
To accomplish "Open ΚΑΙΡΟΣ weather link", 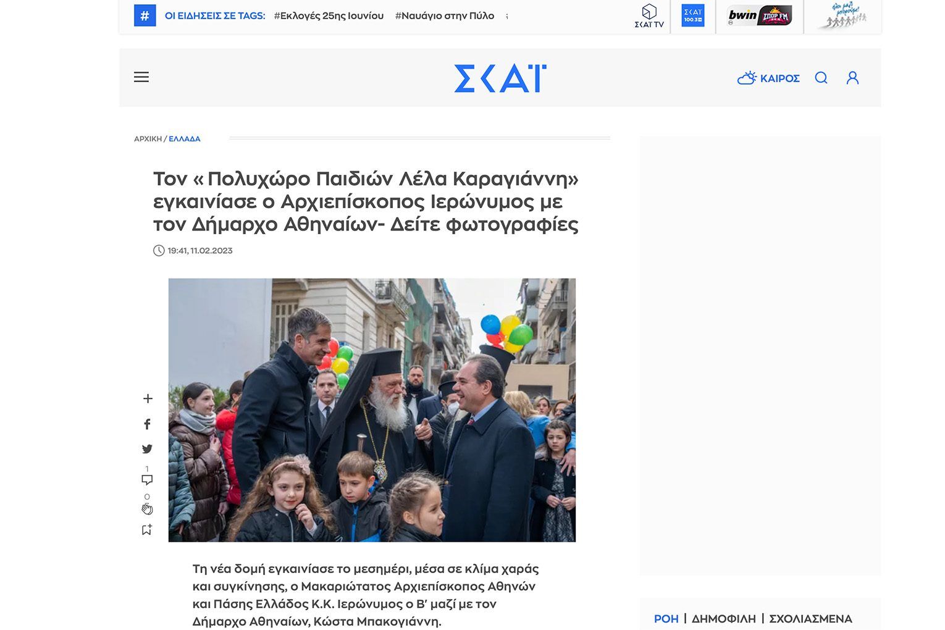I will 768,78.
